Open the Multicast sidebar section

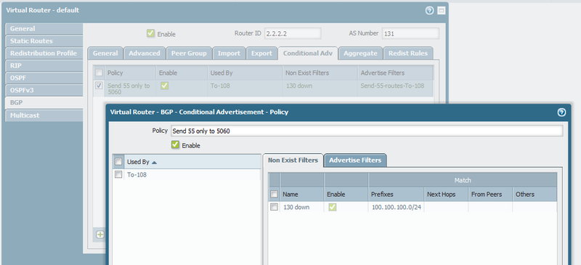[x=44, y=115]
